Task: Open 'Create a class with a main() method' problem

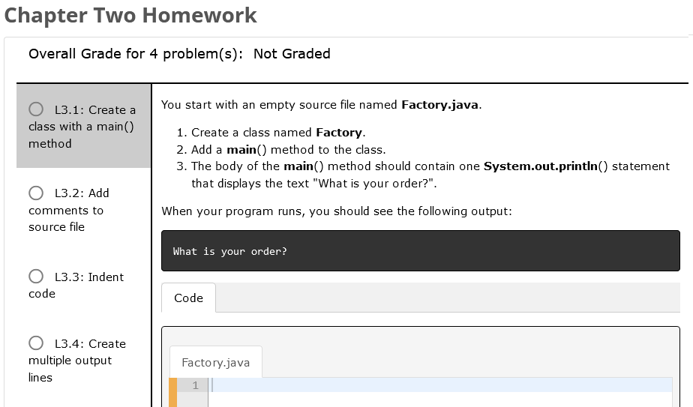Action: click(82, 127)
